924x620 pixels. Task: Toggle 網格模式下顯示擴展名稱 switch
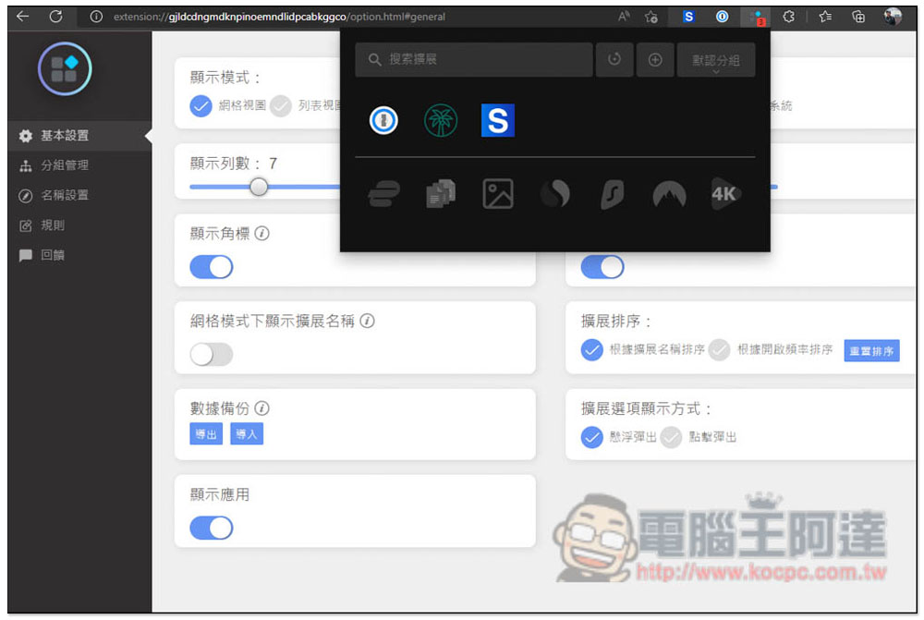pos(212,354)
